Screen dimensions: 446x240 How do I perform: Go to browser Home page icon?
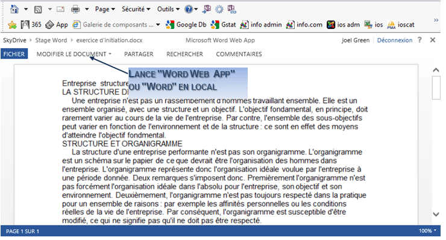(x=14, y=10)
